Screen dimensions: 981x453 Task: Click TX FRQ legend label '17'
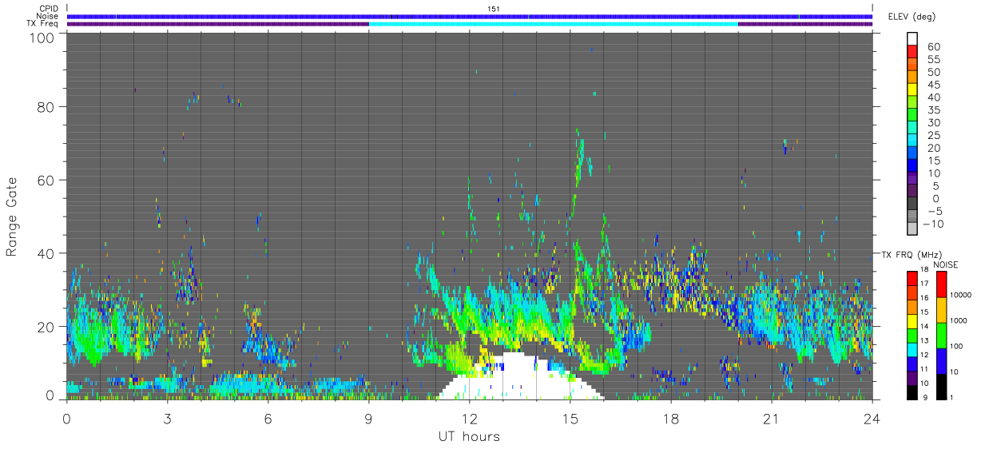click(923, 284)
